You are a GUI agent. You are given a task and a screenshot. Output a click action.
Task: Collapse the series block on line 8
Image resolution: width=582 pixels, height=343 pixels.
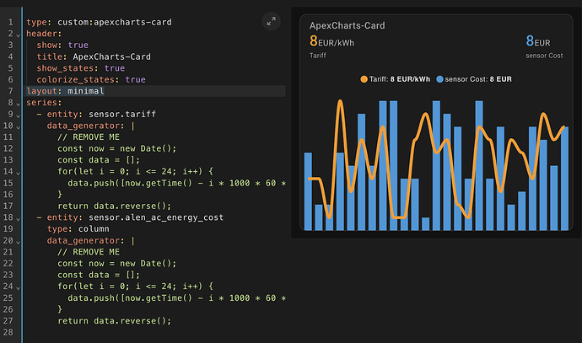18,104
